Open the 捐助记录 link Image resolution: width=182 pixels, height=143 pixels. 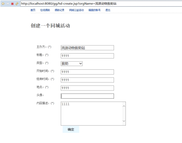click(59, 10)
